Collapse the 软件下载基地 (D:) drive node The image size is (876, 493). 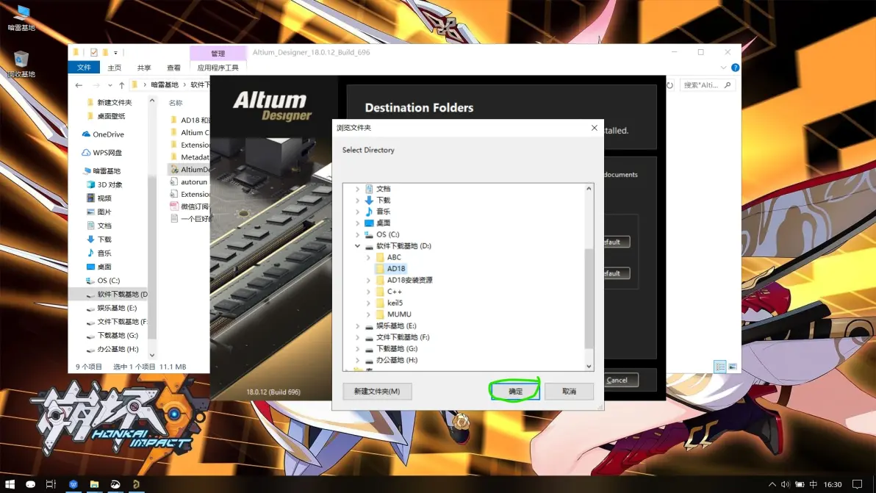tap(357, 245)
